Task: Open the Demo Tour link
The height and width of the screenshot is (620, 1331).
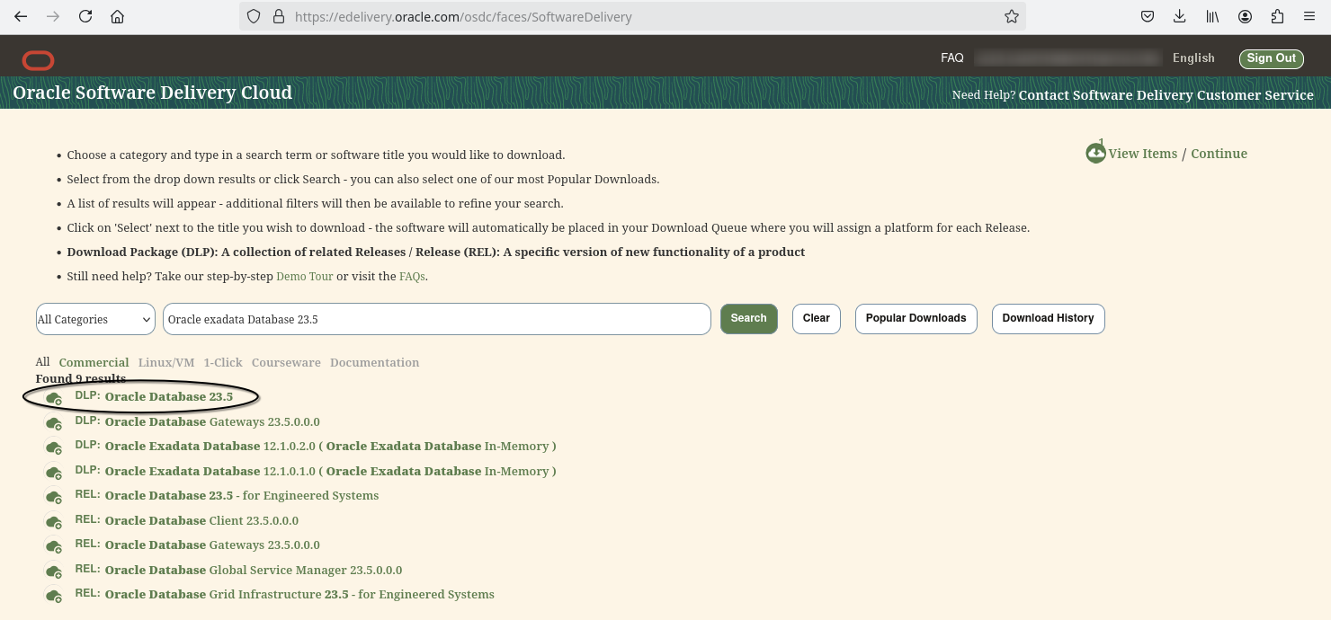Action: click(x=304, y=276)
